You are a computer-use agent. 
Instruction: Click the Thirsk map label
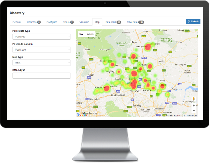(x=145, y=31)
